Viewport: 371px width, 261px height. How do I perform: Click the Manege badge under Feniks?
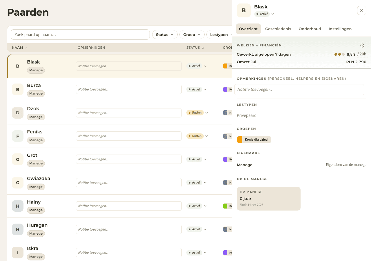36,140
